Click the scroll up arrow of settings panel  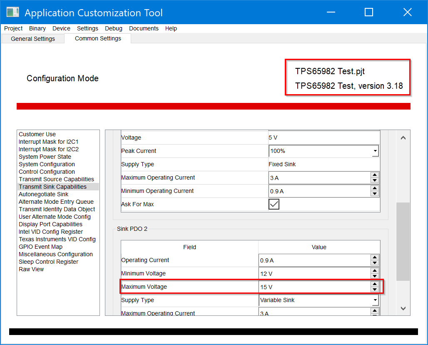pyautogui.click(x=403, y=138)
